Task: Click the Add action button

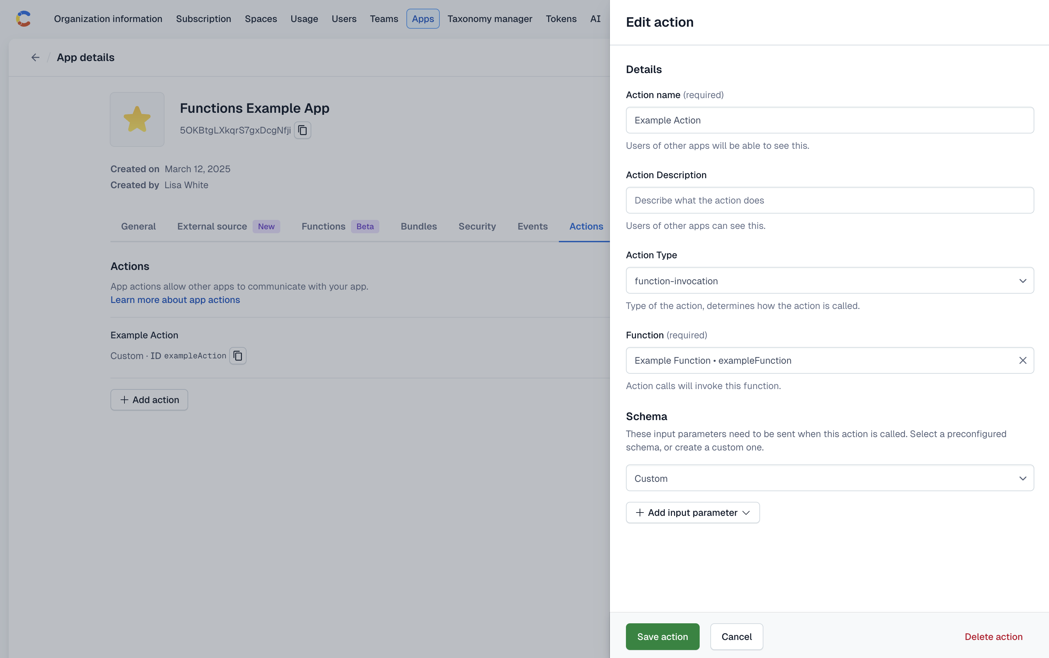Action: tap(149, 399)
